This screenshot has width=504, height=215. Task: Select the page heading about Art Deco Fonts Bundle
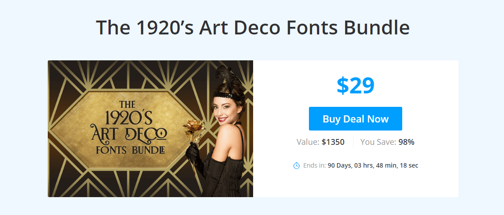tap(253, 27)
